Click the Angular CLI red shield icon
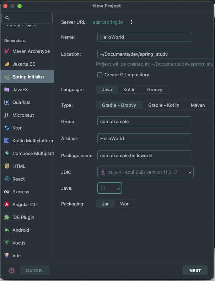 (7, 204)
